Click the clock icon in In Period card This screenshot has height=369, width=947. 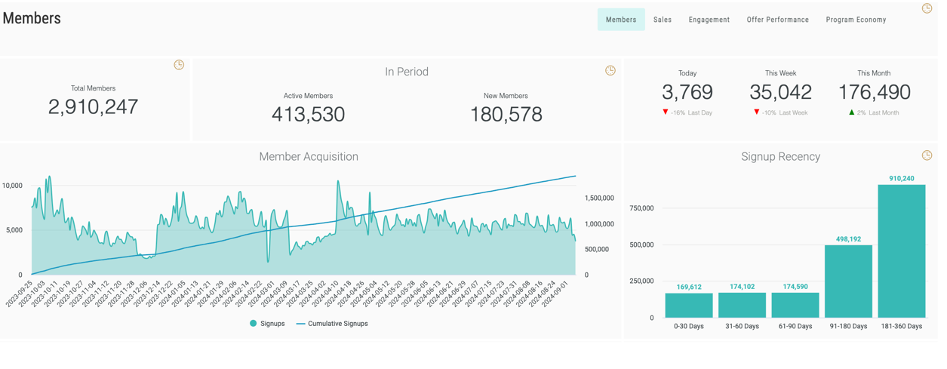coord(610,71)
